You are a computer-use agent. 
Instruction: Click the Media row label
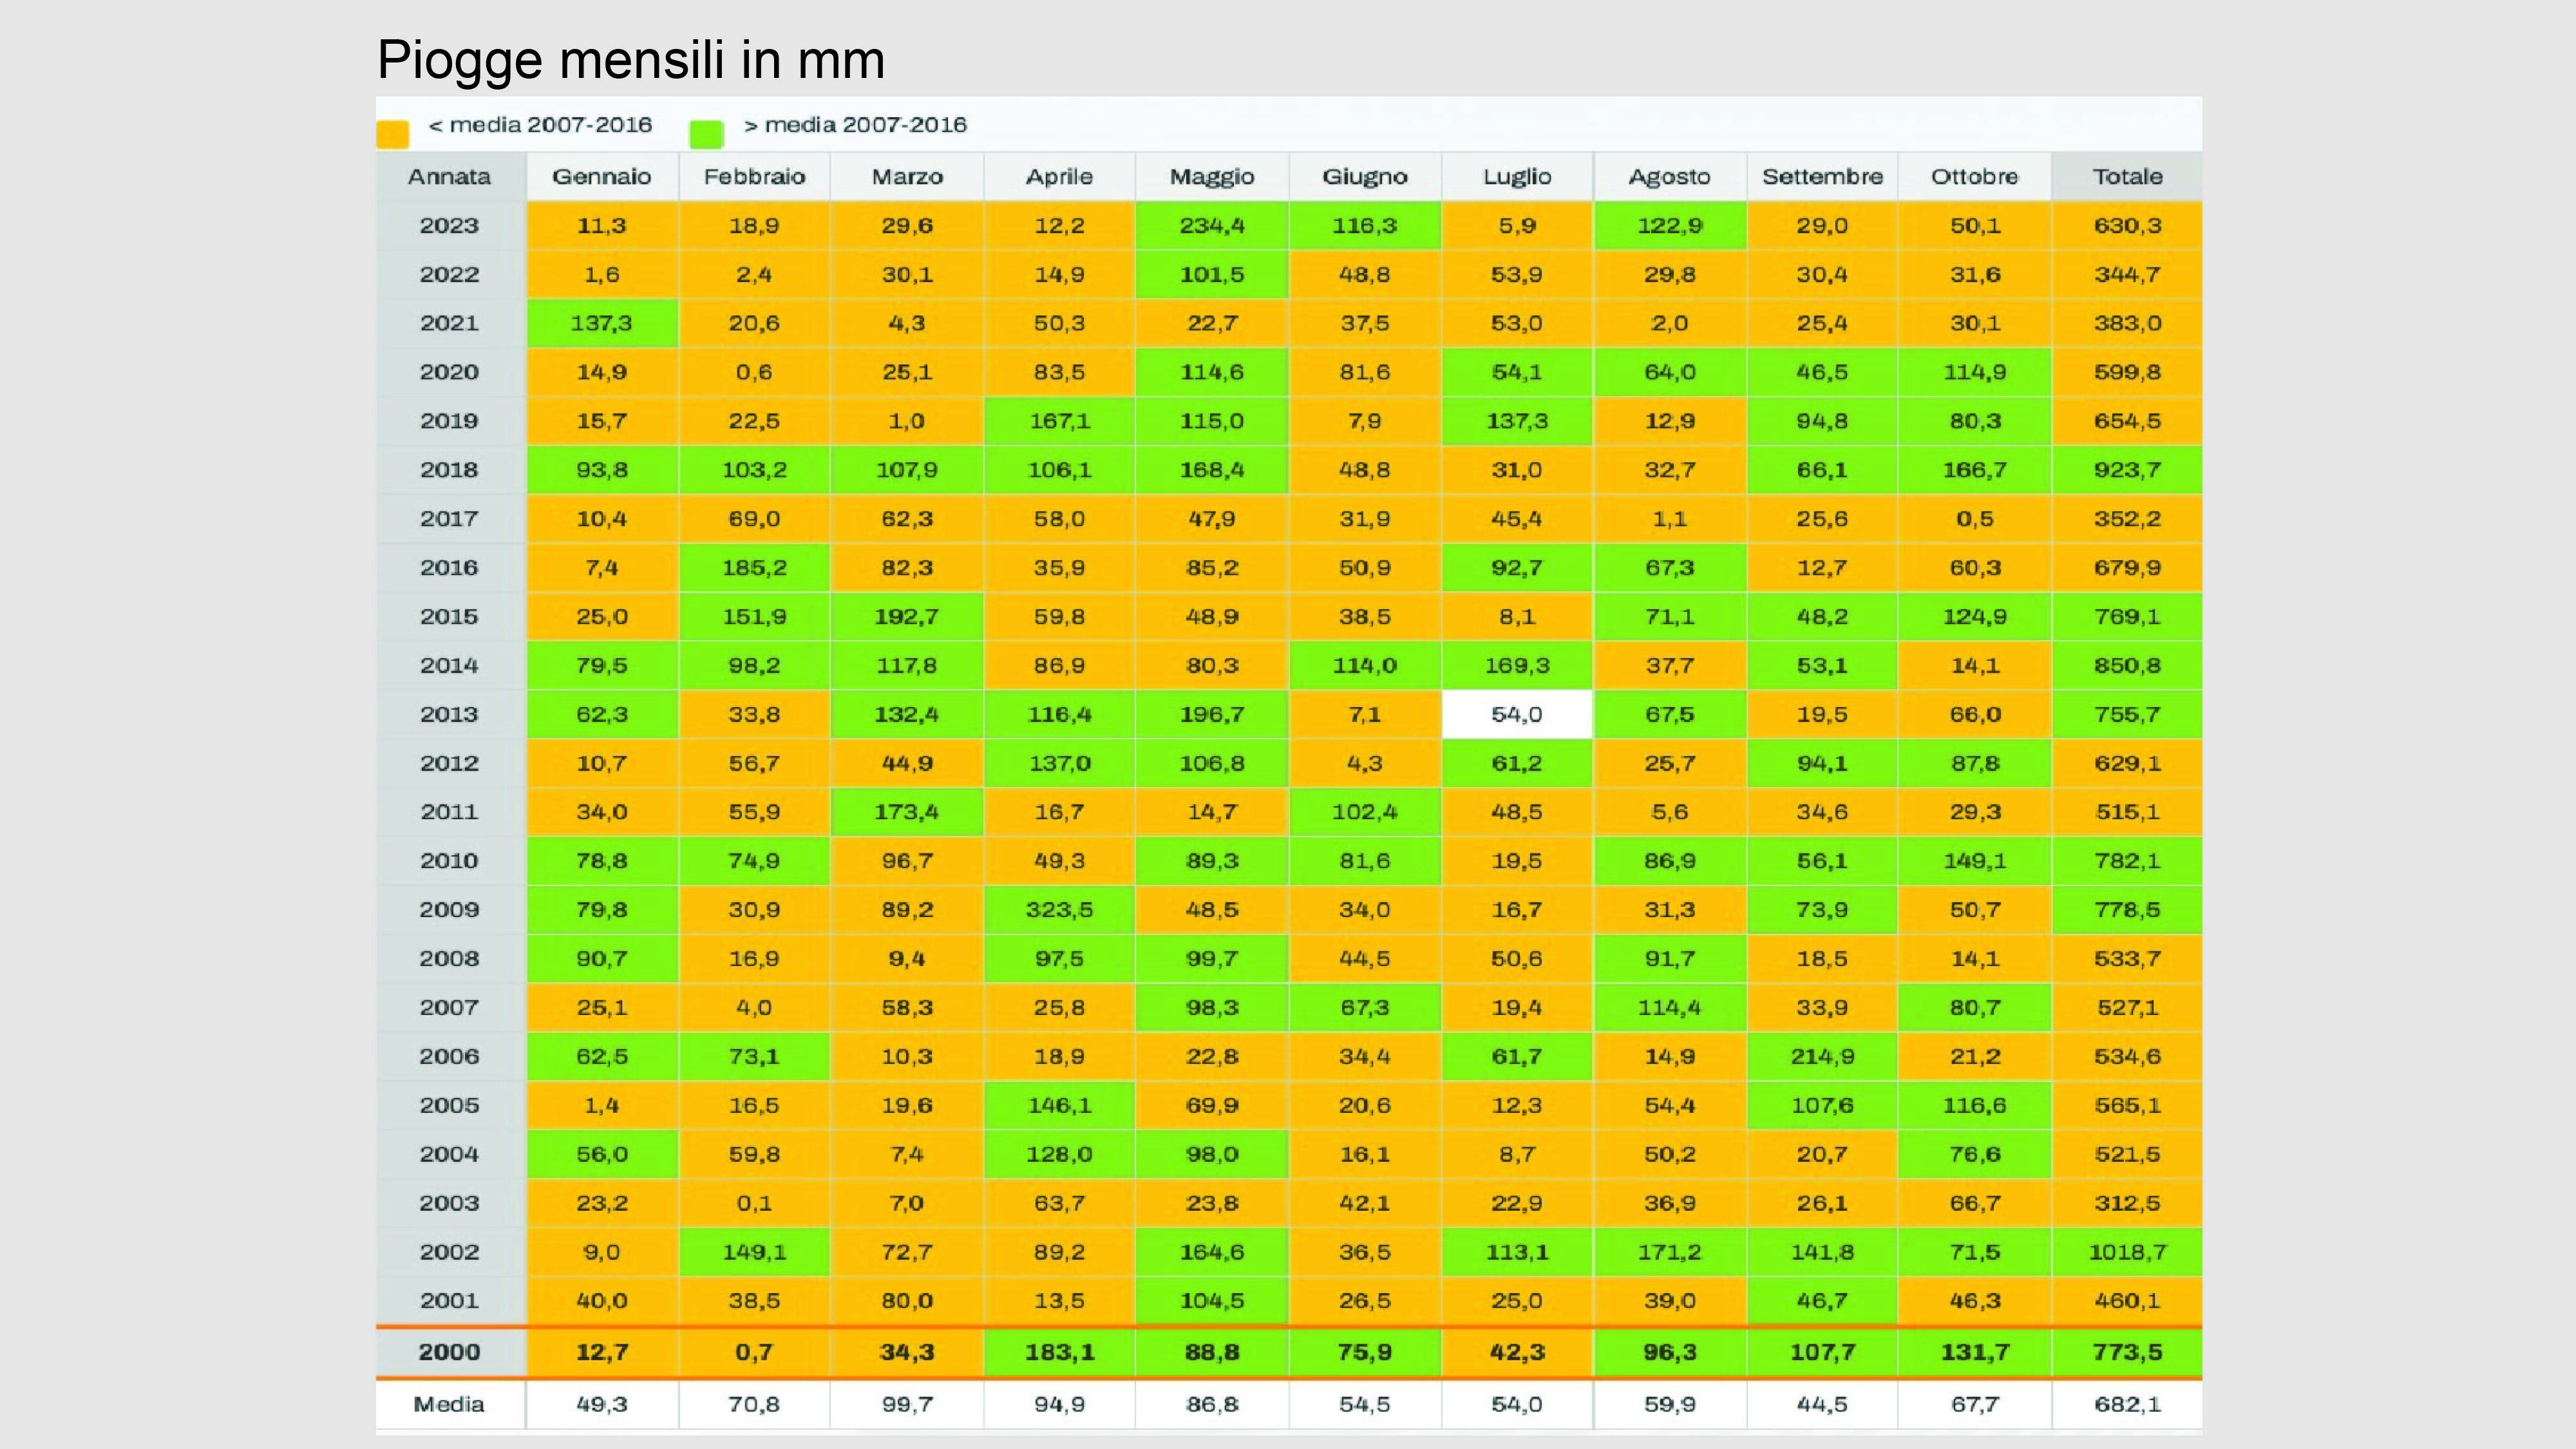tap(450, 1404)
